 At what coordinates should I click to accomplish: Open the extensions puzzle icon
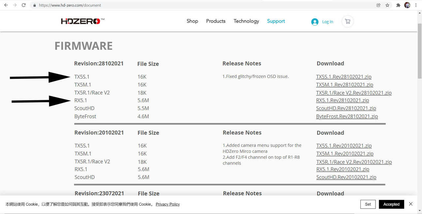(398, 5)
